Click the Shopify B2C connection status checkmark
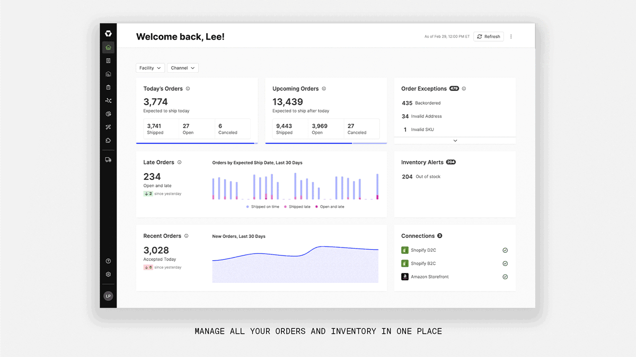This screenshot has width=636, height=357. (x=505, y=263)
